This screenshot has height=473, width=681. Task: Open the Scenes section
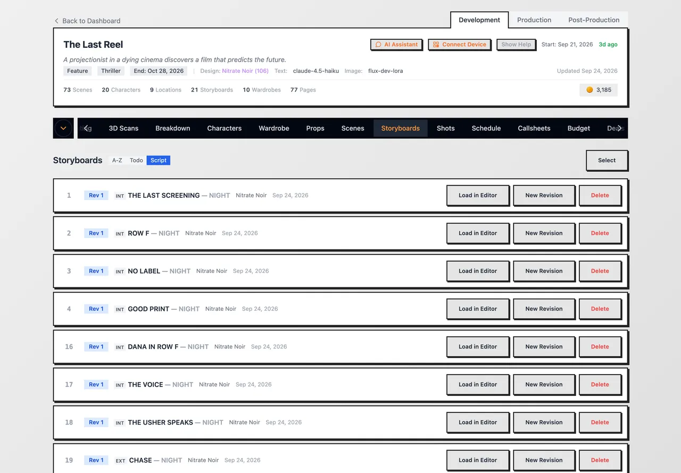click(x=353, y=128)
